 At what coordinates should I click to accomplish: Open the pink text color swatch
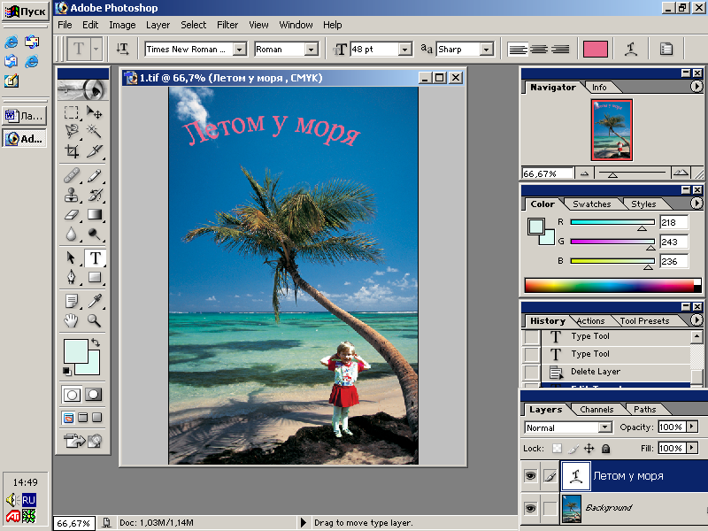coord(595,49)
